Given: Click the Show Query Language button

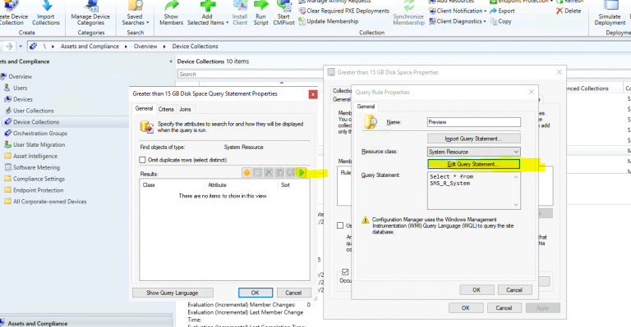Looking at the screenshot, I should (x=173, y=293).
